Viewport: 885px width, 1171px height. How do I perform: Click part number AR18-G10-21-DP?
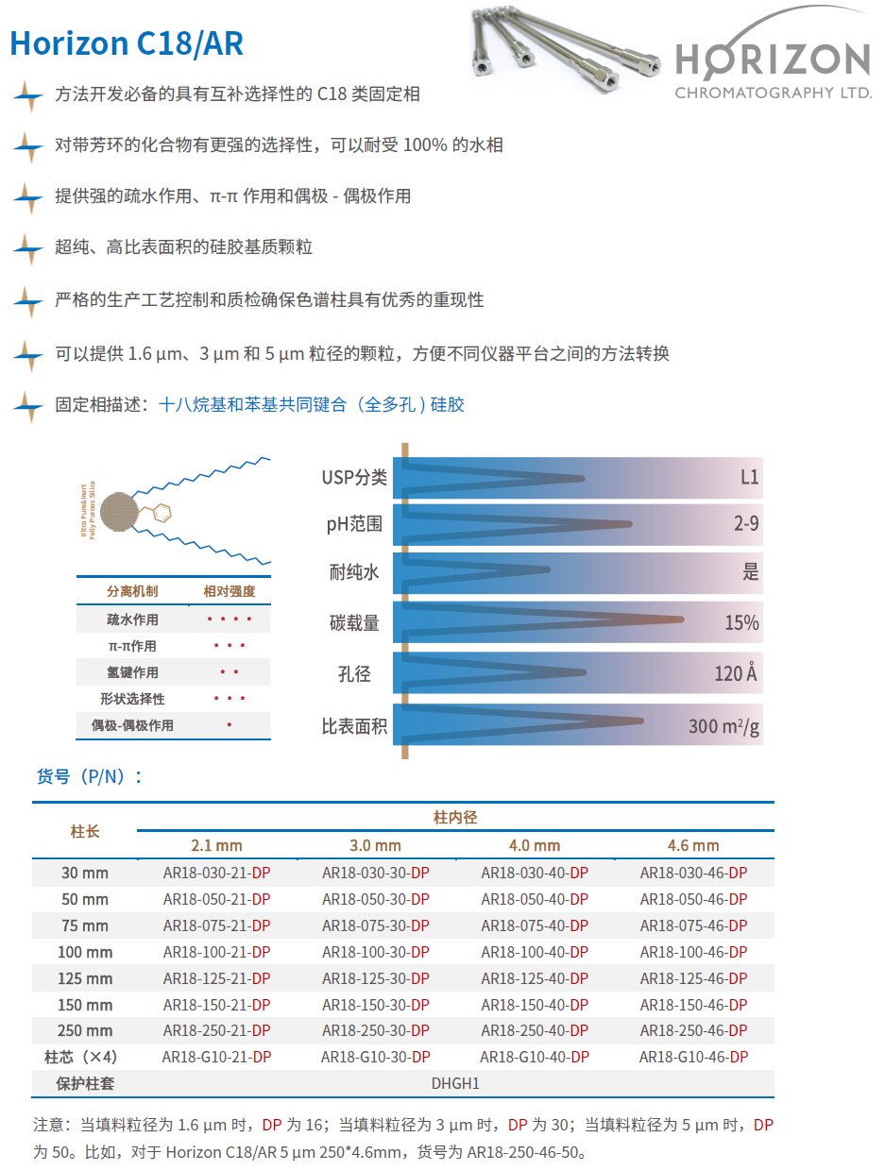[x=216, y=1057]
